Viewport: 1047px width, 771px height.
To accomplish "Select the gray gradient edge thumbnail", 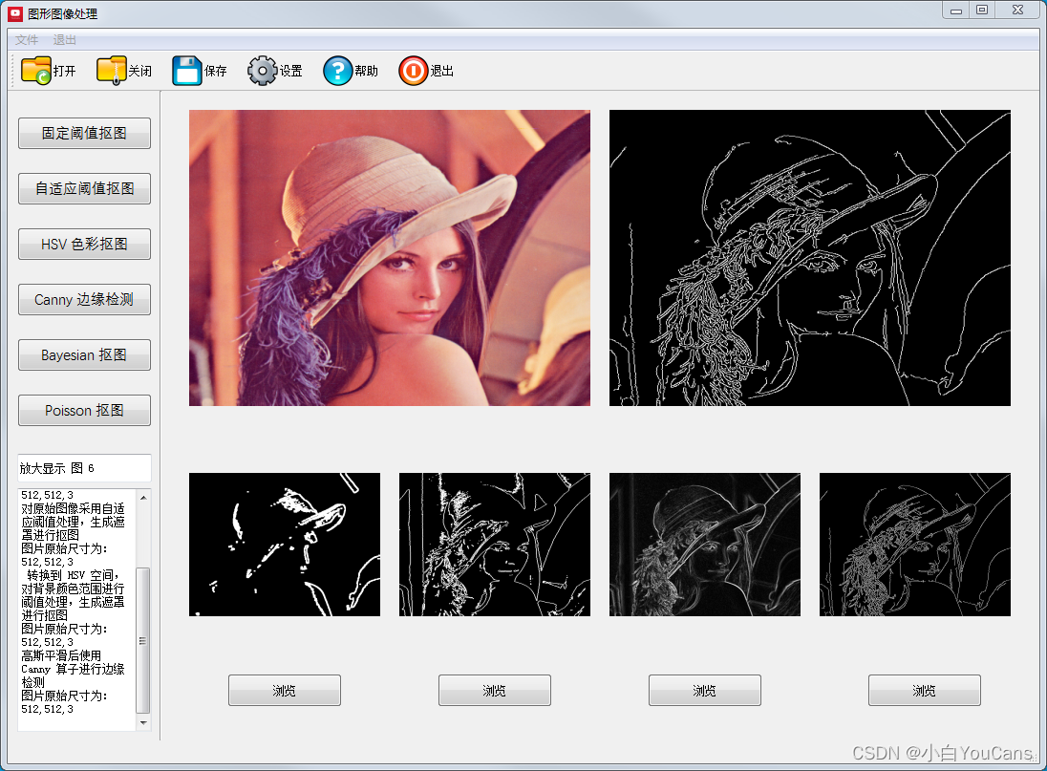I will [705, 545].
